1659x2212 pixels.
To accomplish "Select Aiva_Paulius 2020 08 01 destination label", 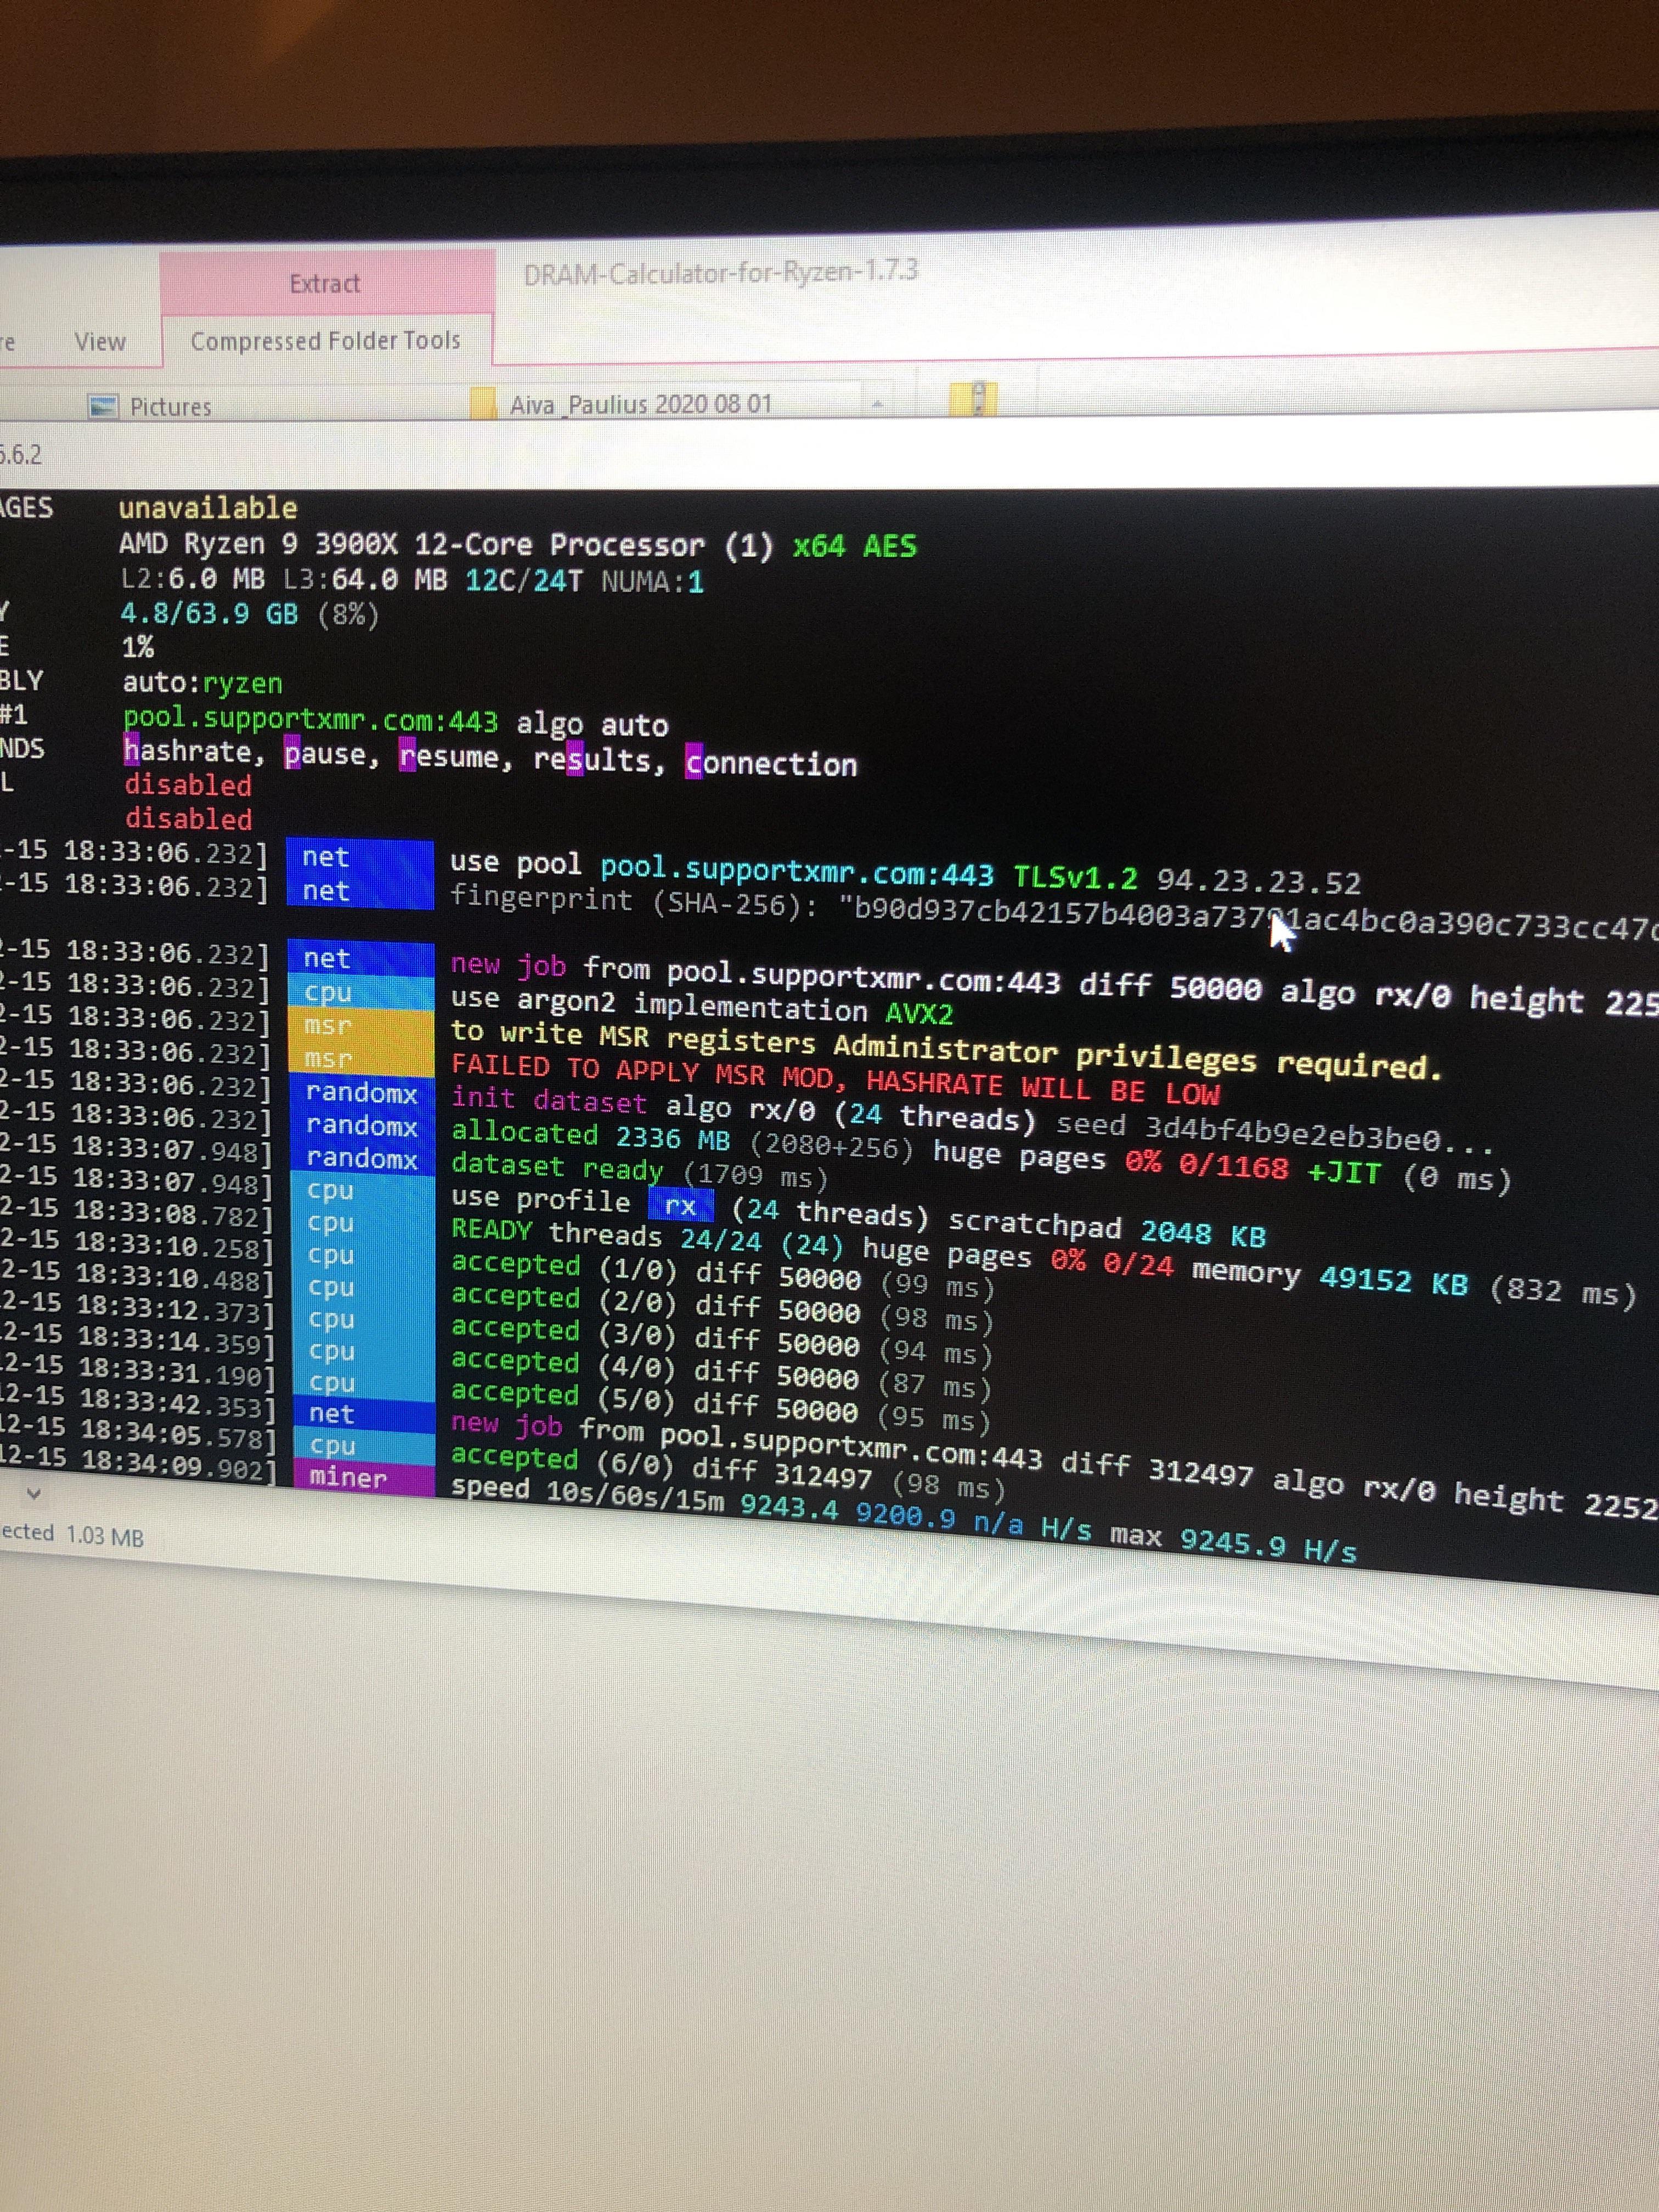I will (640, 404).
